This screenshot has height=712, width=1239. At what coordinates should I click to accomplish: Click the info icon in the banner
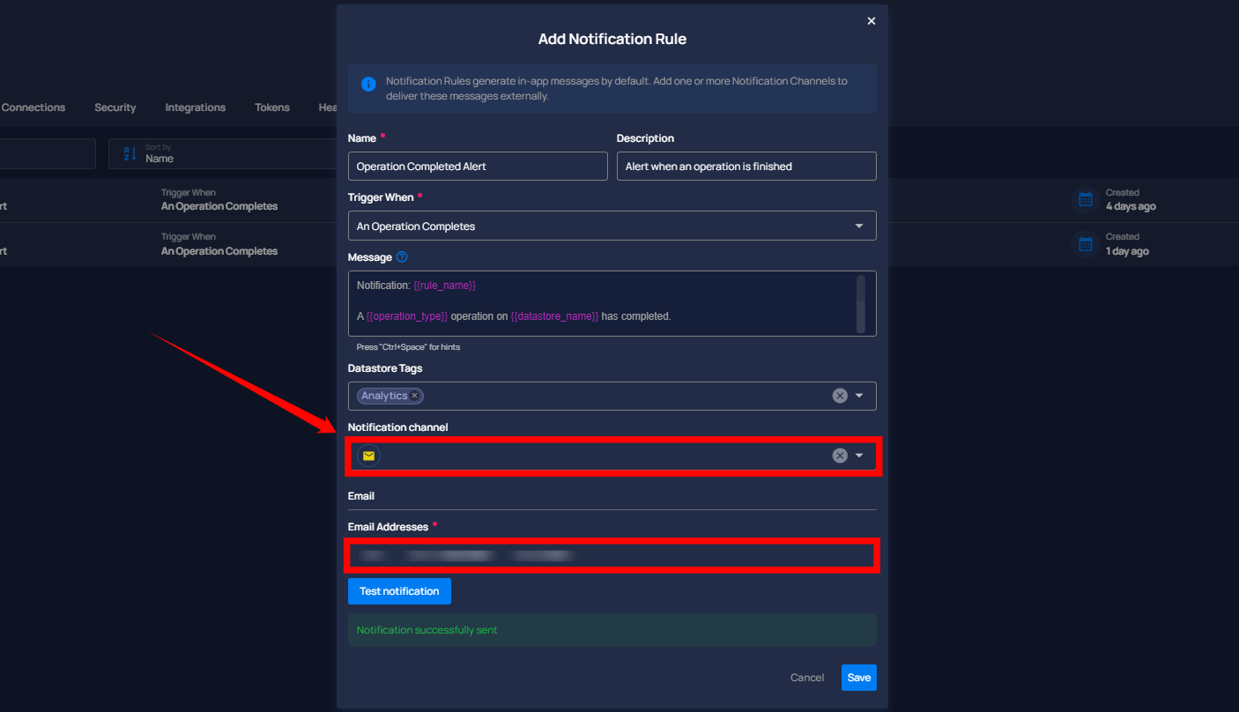[x=368, y=85]
